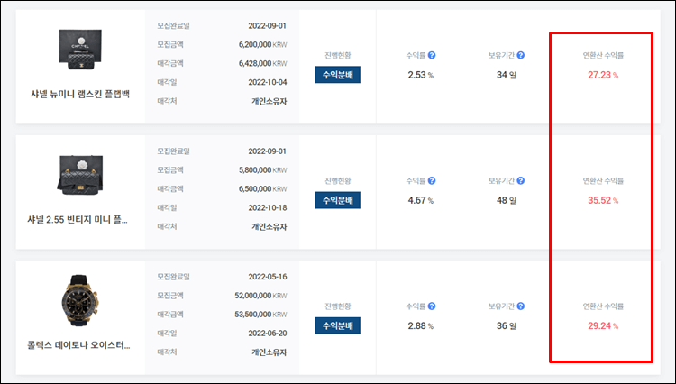Click the return value 2.53 %

421,75
